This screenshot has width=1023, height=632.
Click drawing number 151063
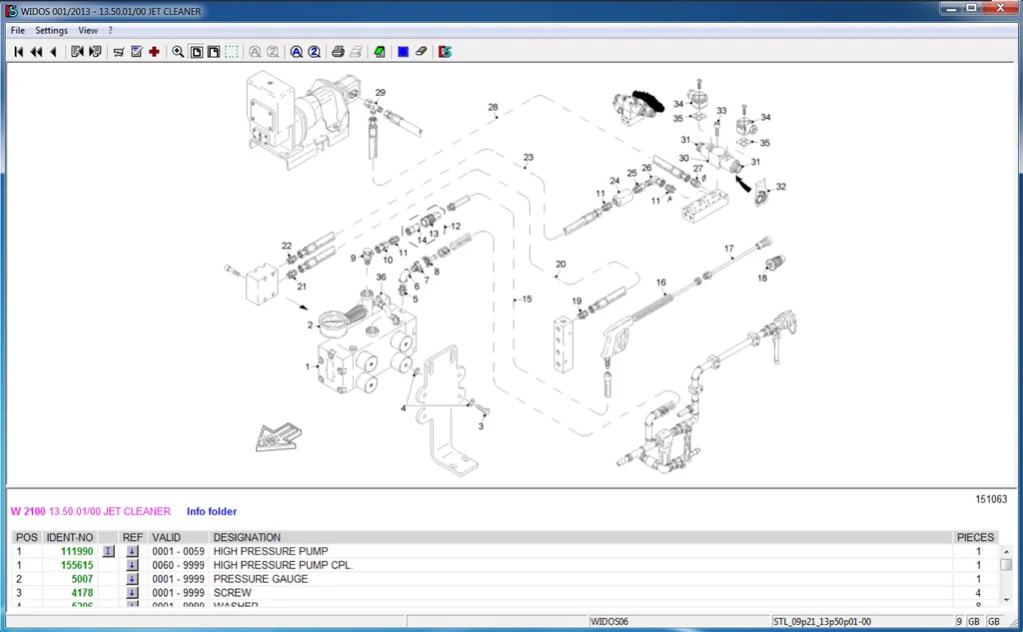(x=991, y=499)
